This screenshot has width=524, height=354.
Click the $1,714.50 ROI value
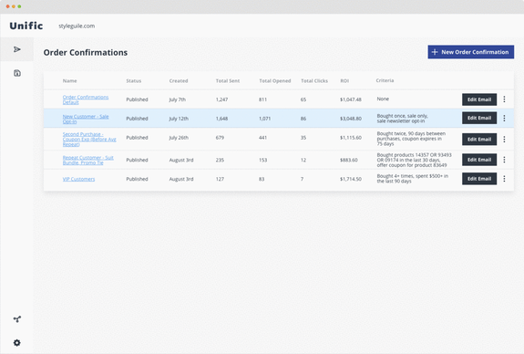[351, 179]
